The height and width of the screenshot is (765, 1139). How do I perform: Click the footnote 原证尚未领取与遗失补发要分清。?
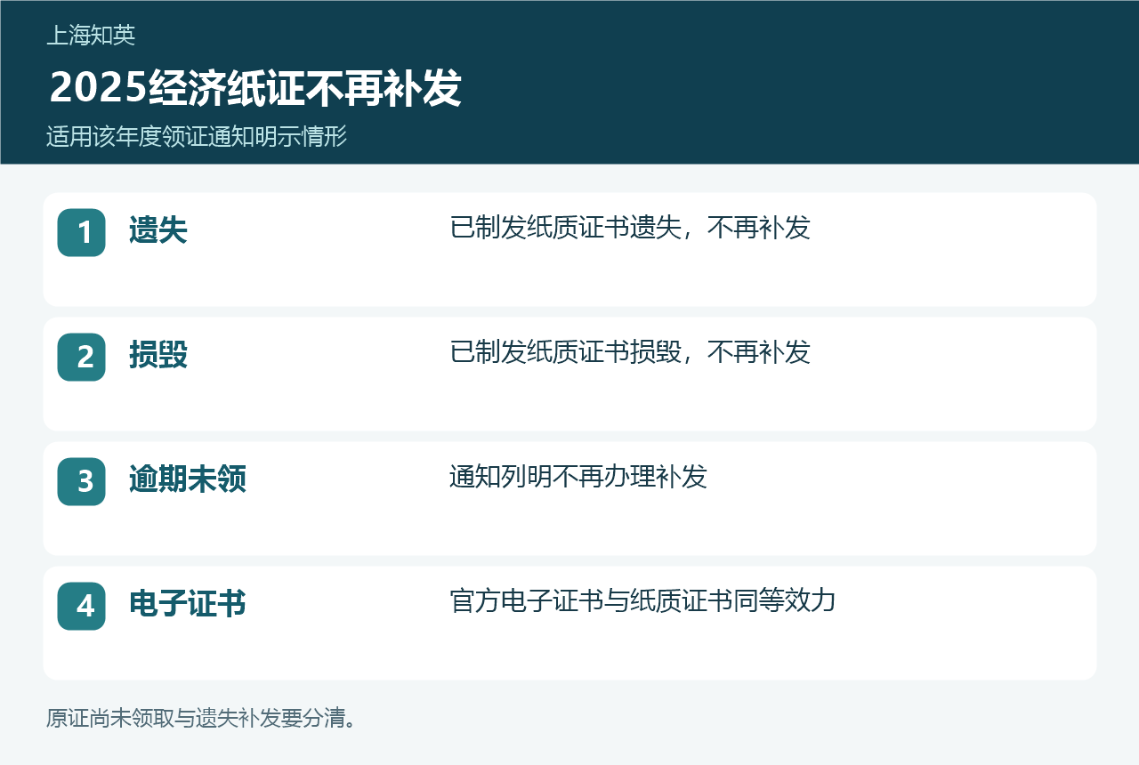[x=202, y=718]
